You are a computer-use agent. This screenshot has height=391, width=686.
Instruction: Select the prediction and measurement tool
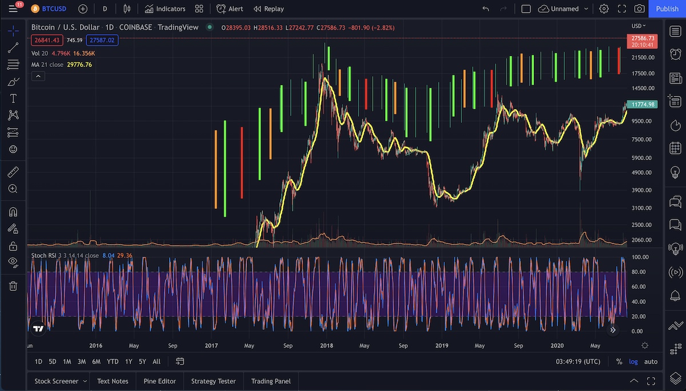tap(13, 133)
